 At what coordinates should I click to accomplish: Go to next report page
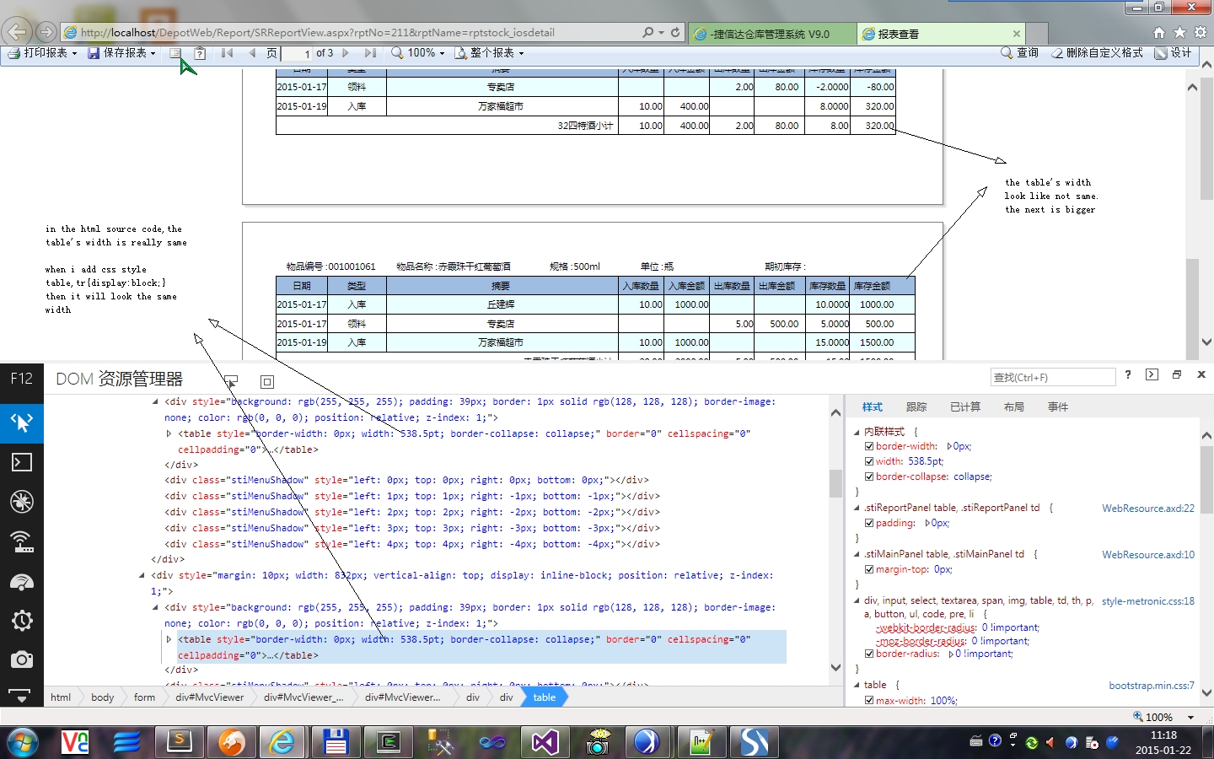(x=346, y=52)
